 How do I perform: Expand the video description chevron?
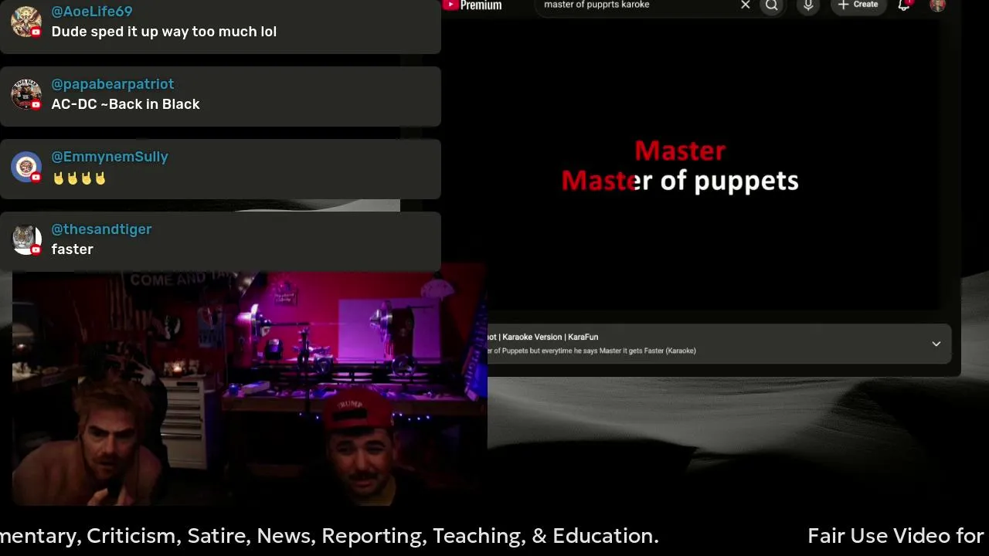936,344
